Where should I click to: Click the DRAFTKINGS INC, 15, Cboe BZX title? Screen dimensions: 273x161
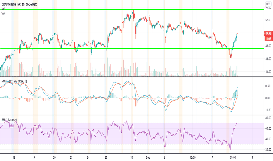(x=19, y=4)
